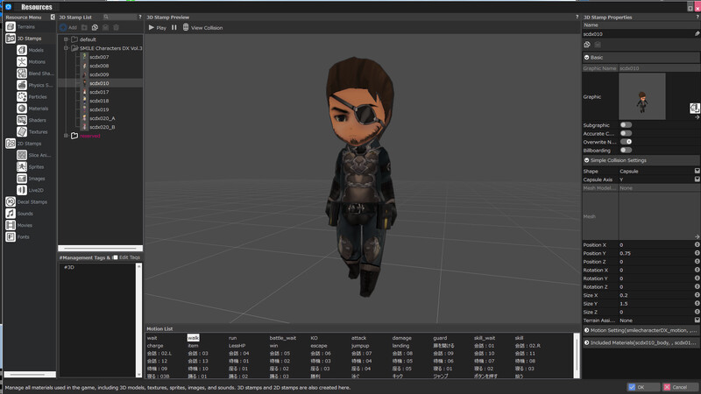Select scdx020_A in the stamp list
This screenshot has height=394, width=701.
(102, 118)
